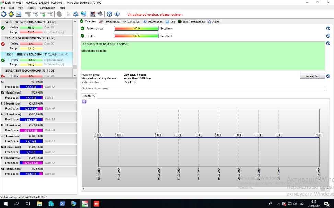Open the gear preferences toolbar icon
The height and width of the screenshot is (208, 334).
point(100,14)
